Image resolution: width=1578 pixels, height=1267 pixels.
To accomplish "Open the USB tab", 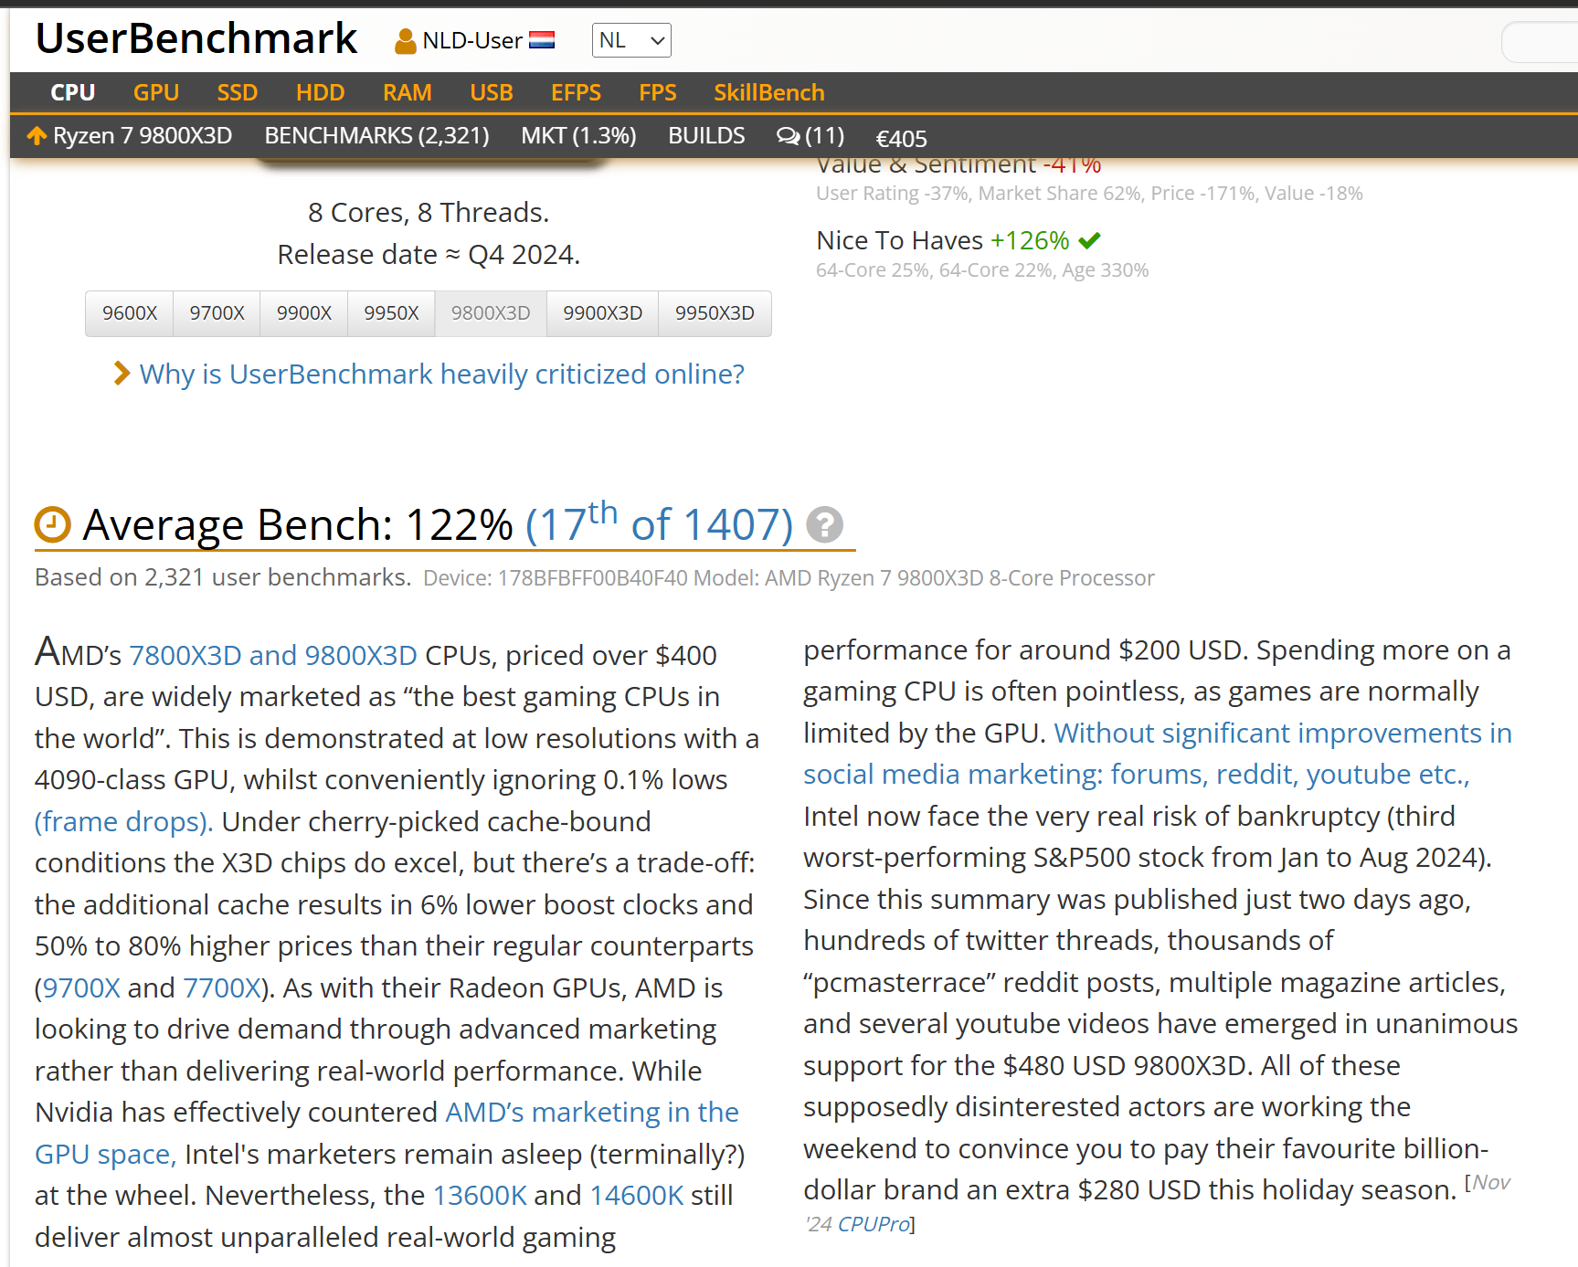I will click(x=491, y=92).
